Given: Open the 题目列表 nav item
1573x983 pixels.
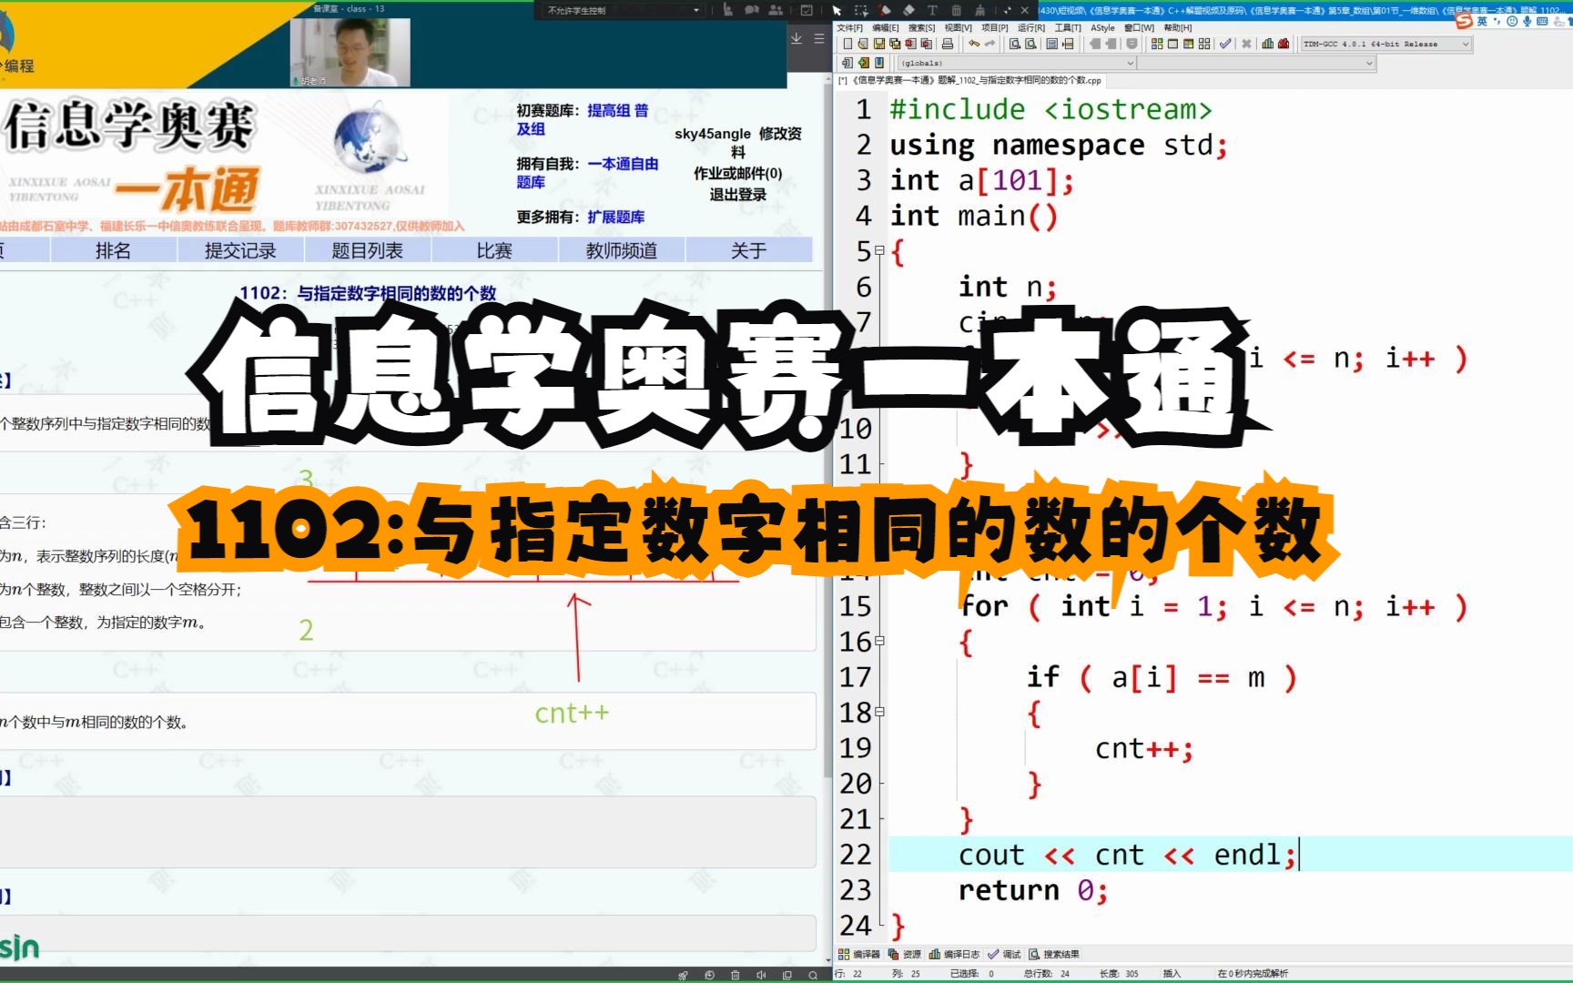Looking at the screenshot, I should point(367,250).
